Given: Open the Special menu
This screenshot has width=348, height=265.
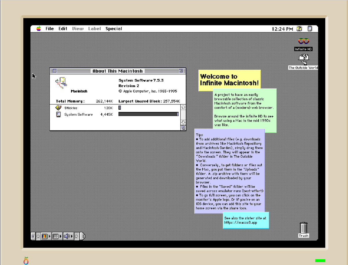Looking at the screenshot, I should coord(114,29).
